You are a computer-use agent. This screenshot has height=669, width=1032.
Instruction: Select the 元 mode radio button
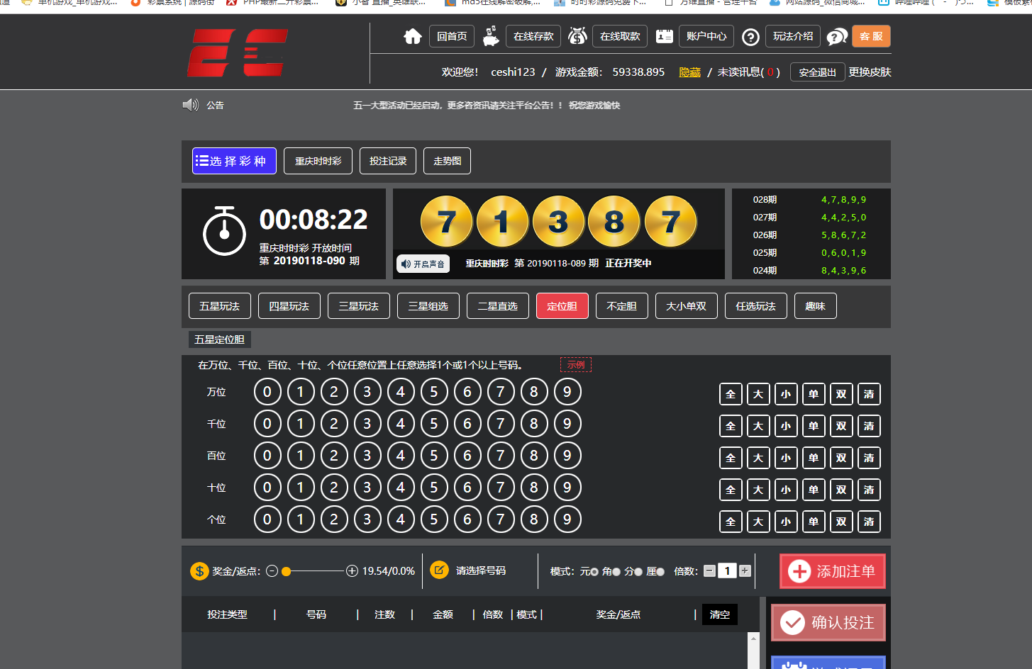(x=594, y=572)
